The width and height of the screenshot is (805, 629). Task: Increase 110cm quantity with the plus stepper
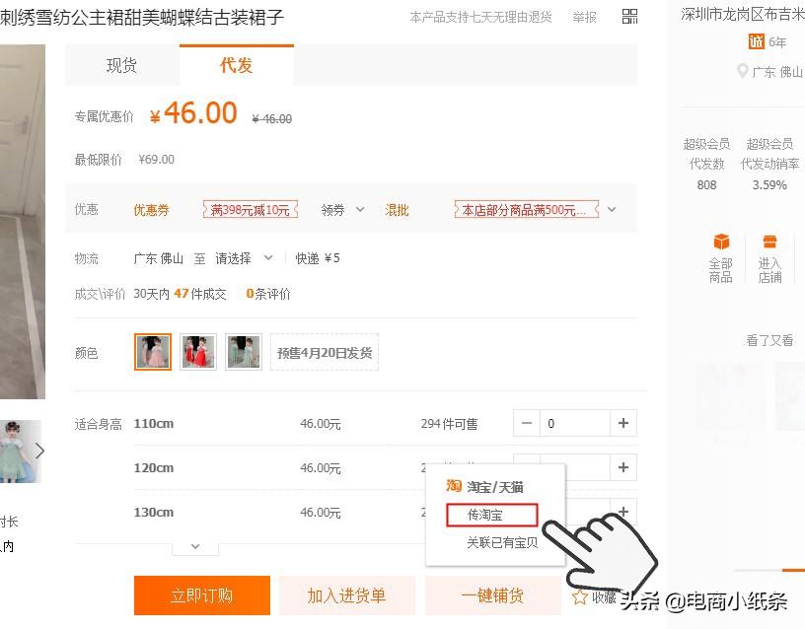(623, 422)
